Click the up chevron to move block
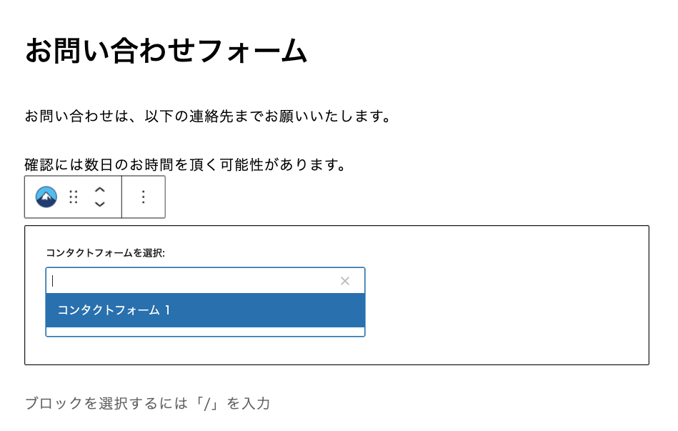 pyautogui.click(x=100, y=191)
